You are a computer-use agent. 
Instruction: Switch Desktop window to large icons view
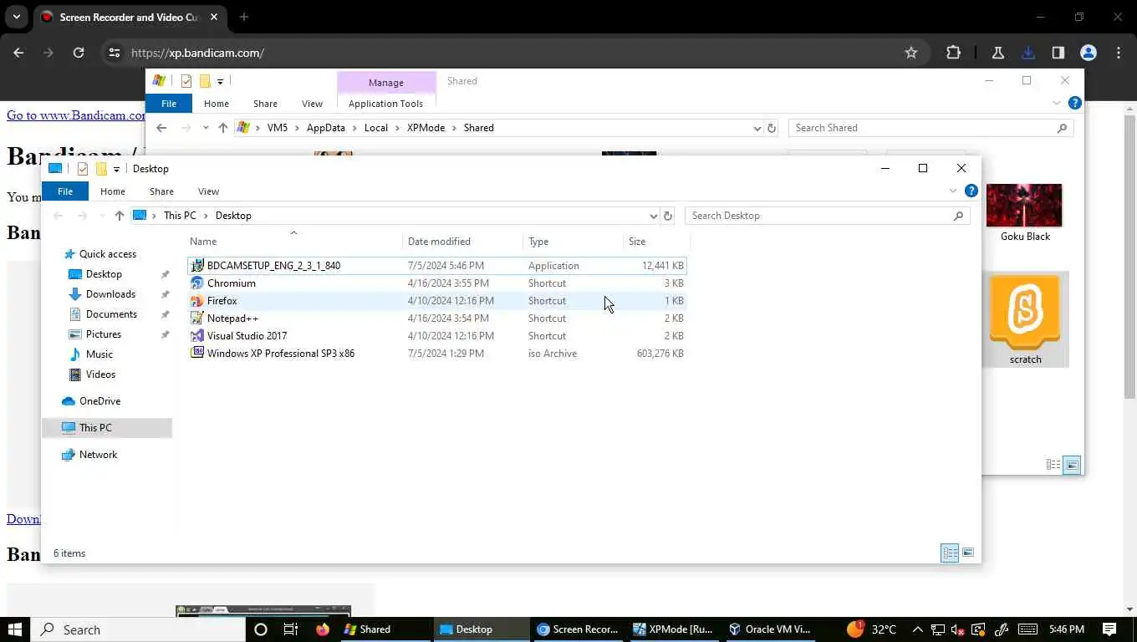coord(968,553)
